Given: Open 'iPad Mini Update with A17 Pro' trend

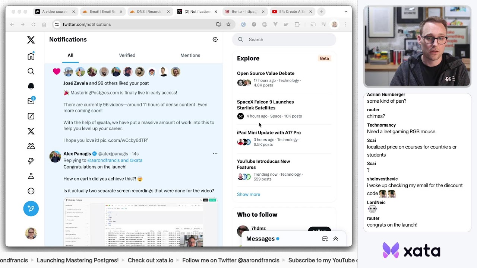Looking at the screenshot, I should pyautogui.click(x=269, y=133).
